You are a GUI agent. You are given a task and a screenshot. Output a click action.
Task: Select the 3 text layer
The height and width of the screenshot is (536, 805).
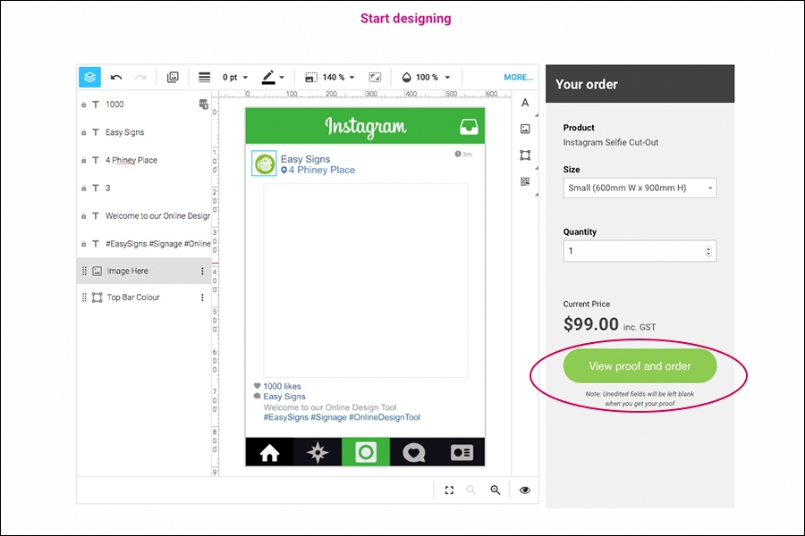point(144,188)
